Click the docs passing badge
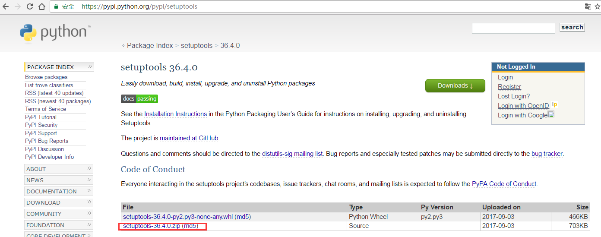 (139, 98)
